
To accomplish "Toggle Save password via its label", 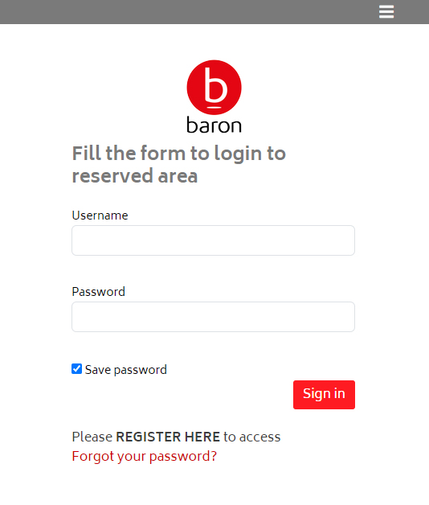I will point(126,369).
